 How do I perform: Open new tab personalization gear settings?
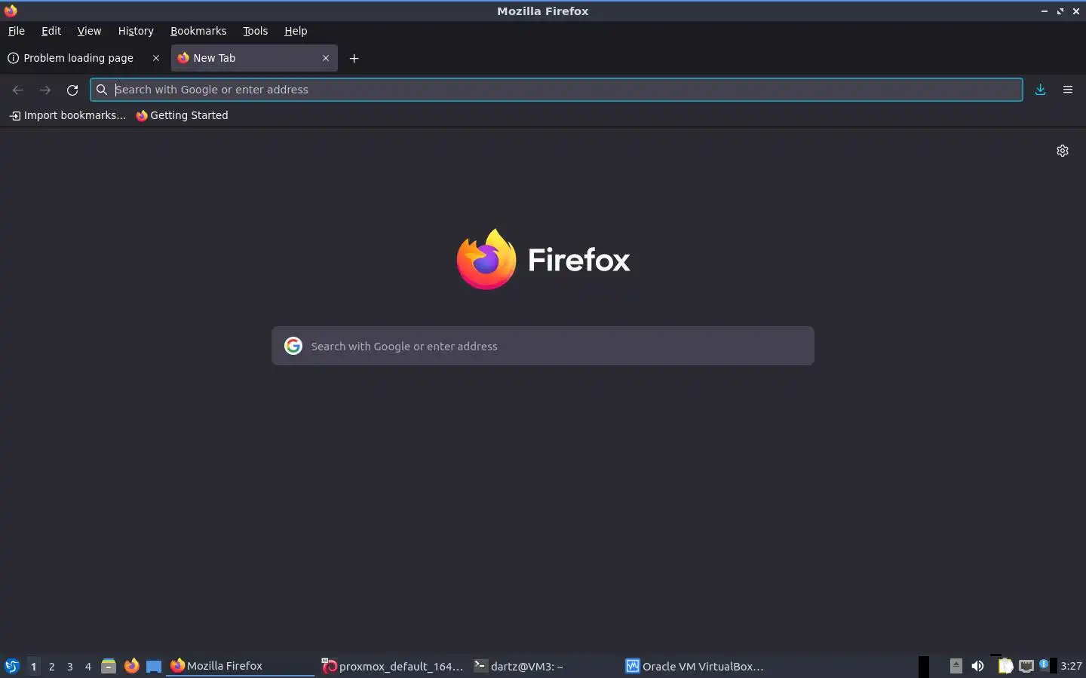coord(1063,151)
